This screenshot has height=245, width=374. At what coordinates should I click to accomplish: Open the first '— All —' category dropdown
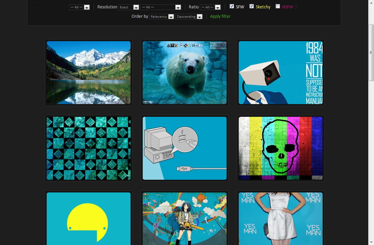pos(79,7)
